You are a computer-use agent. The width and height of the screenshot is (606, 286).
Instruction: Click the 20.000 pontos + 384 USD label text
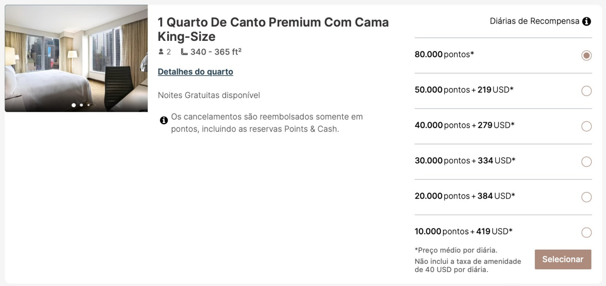coord(465,196)
